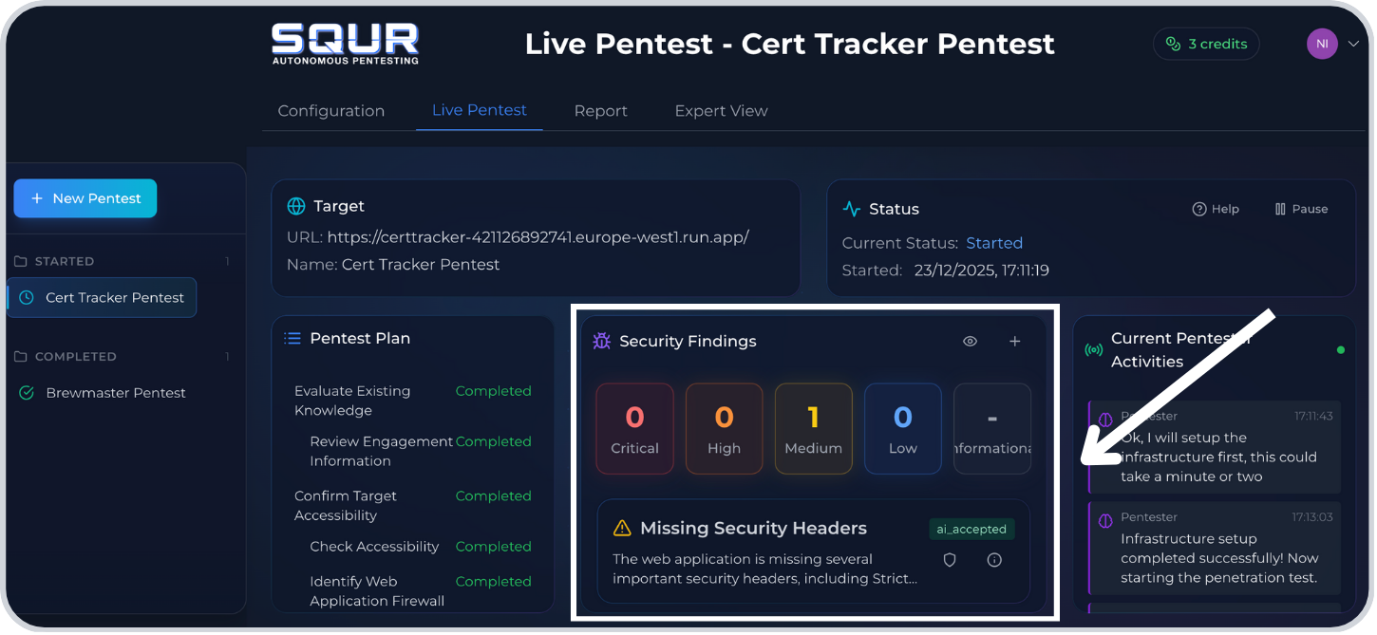
Task: Open the account dropdown chevron
Action: click(1353, 44)
